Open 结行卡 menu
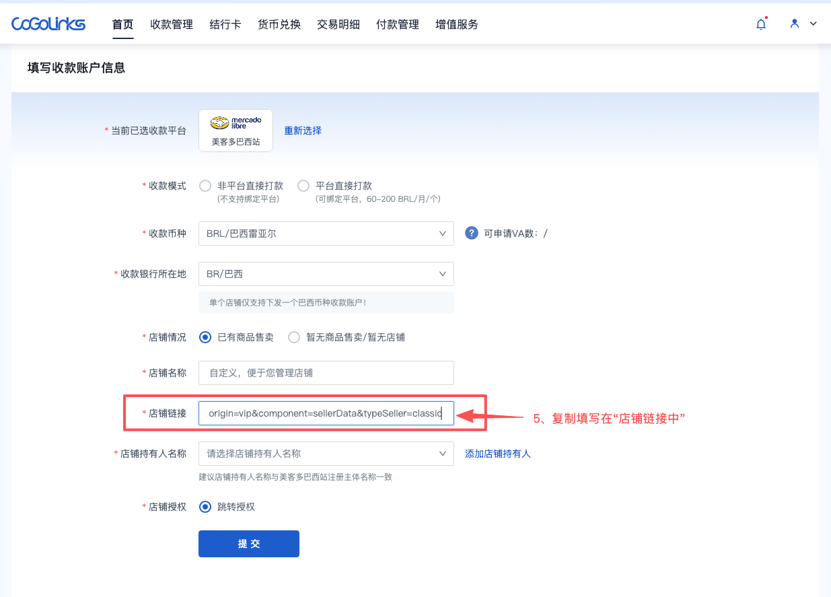This screenshot has height=597, width=831. click(x=225, y=24)
